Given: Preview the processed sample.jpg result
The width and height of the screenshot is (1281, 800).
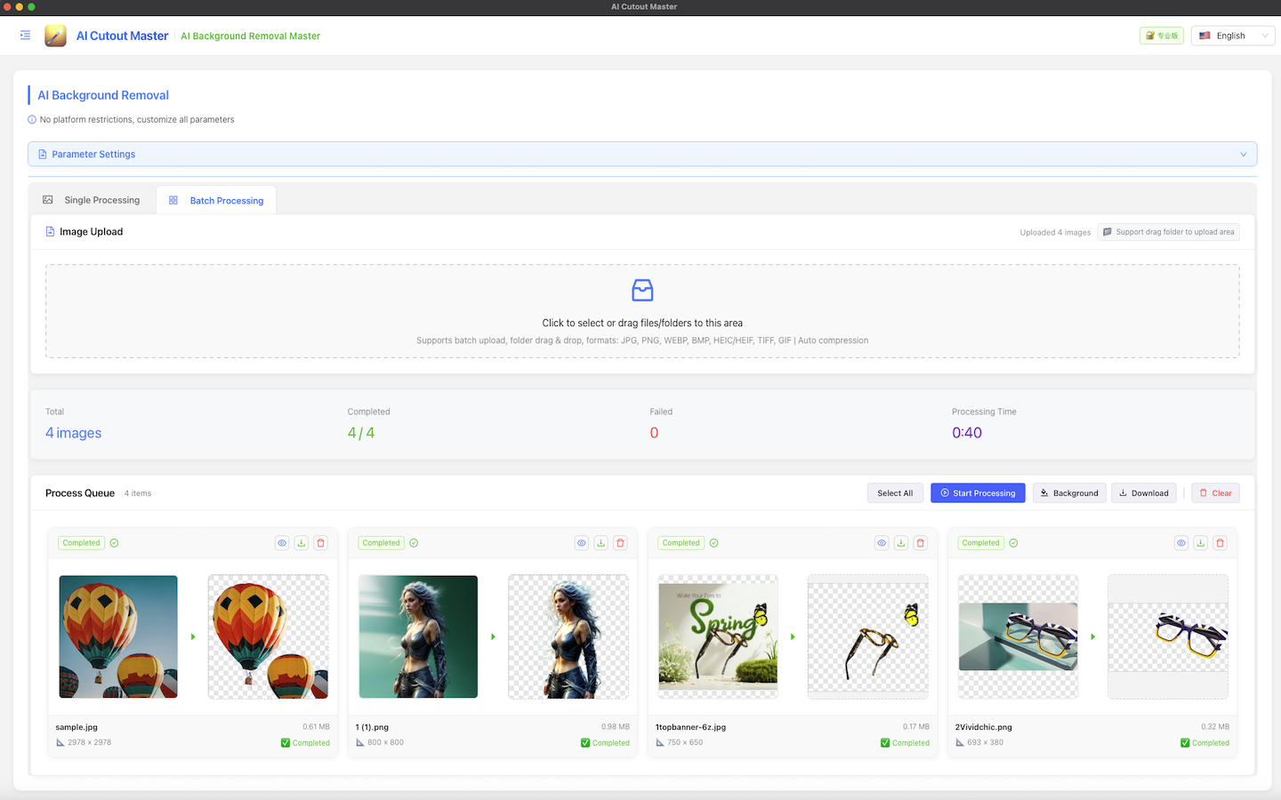Looking at the screenshot, I should coord(282,542).
